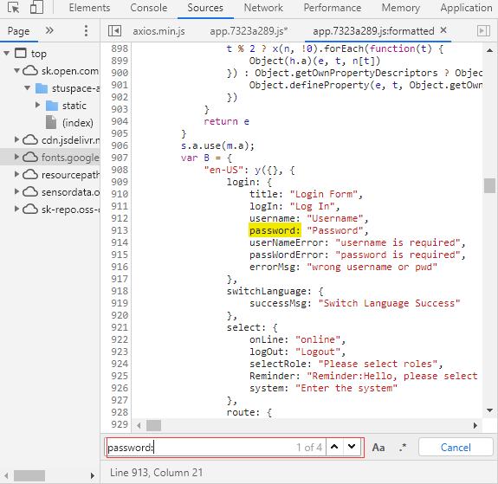498x484 pixels.
Task: Expand the fonts.google domain node
Action: [x=16, y=157]
